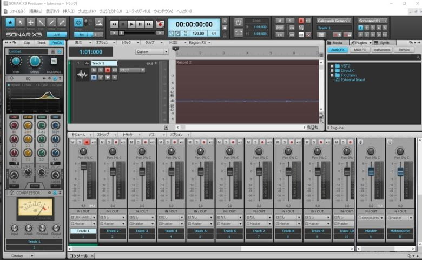Mute Track 1 in track view
This screenshot has height=260, width=422.
pyautogui.click(x=94, y=70)
